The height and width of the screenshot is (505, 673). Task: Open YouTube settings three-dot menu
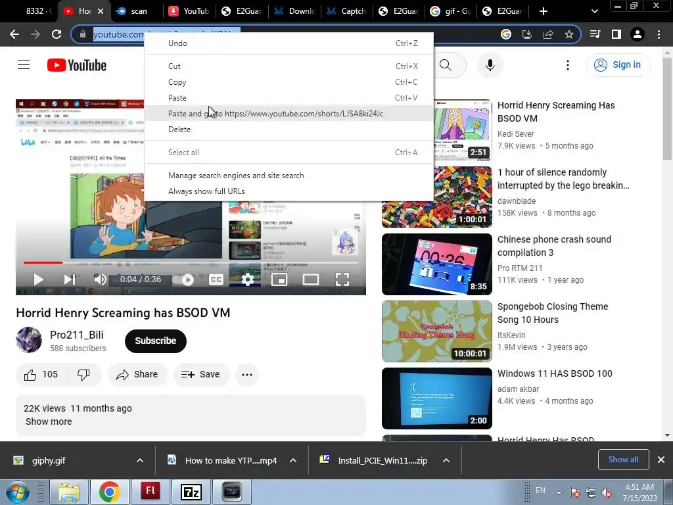tap(567, 65)
